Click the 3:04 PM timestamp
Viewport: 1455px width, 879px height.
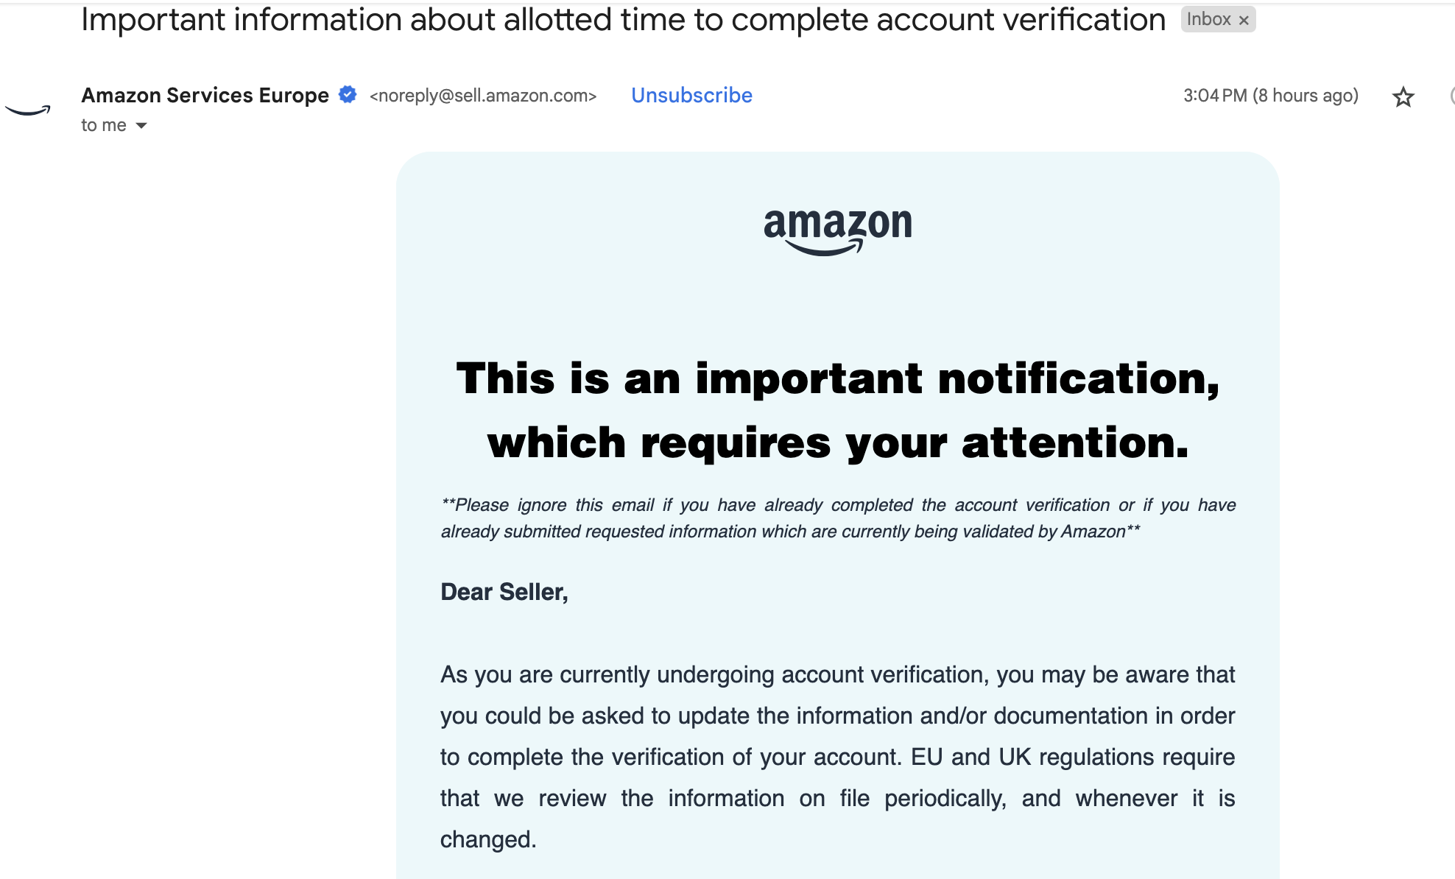tap(1270, 96)
